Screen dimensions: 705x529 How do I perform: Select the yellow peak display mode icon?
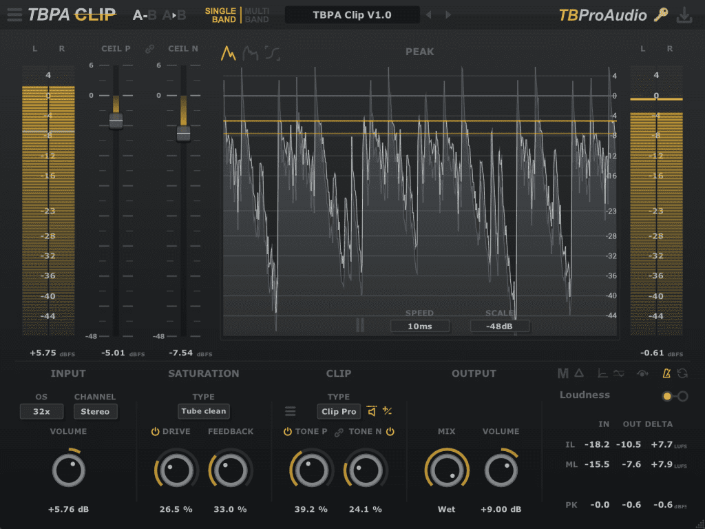[x=229, y=52]
